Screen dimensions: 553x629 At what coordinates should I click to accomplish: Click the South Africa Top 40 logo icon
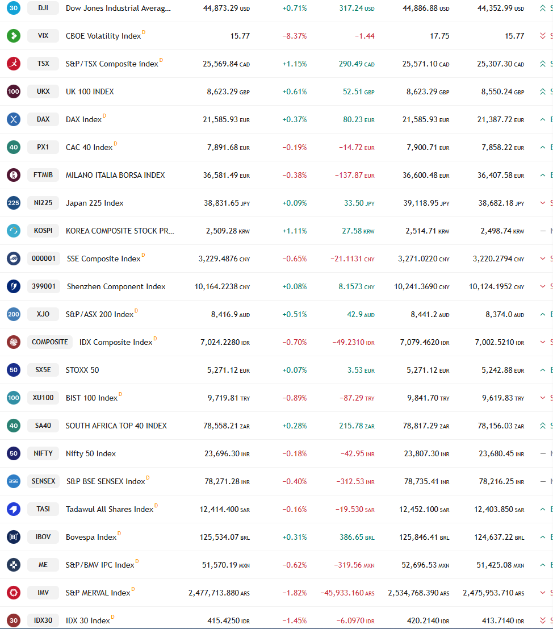point(14,426)
